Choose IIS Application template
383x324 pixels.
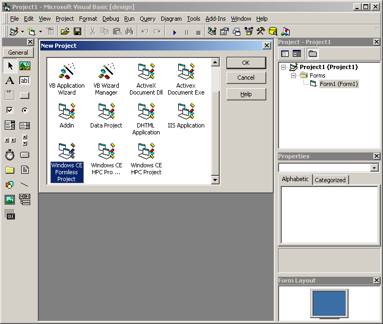point(186,115)
